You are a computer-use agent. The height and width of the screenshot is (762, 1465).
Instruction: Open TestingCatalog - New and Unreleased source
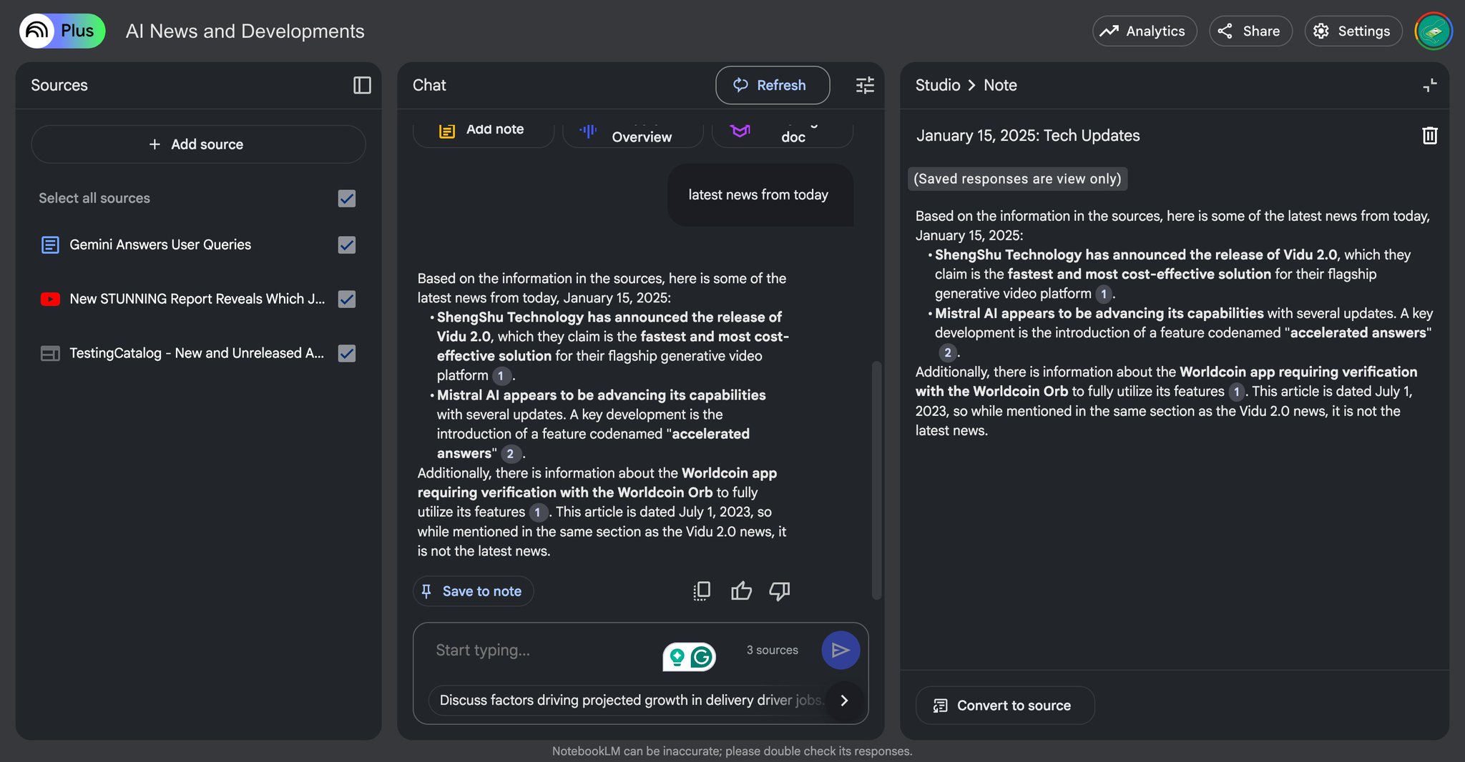pyautogui.click(x=197, y=353)
